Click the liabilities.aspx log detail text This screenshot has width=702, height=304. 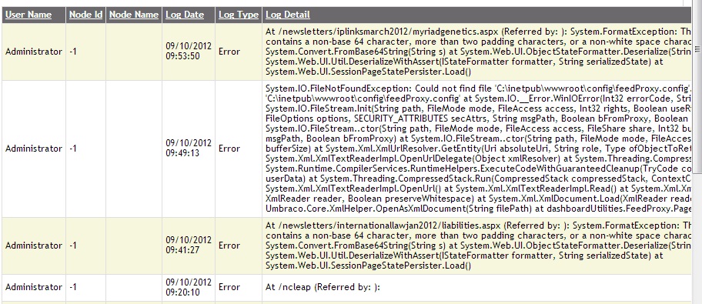[x=479, y=246]
